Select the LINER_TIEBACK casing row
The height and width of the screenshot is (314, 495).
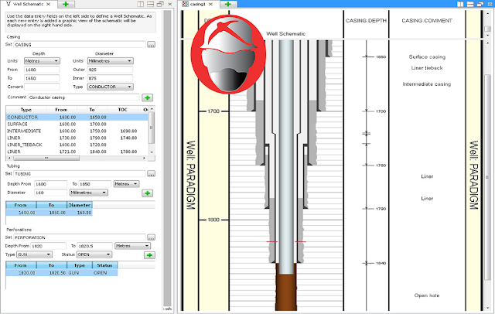pos(77,145)
